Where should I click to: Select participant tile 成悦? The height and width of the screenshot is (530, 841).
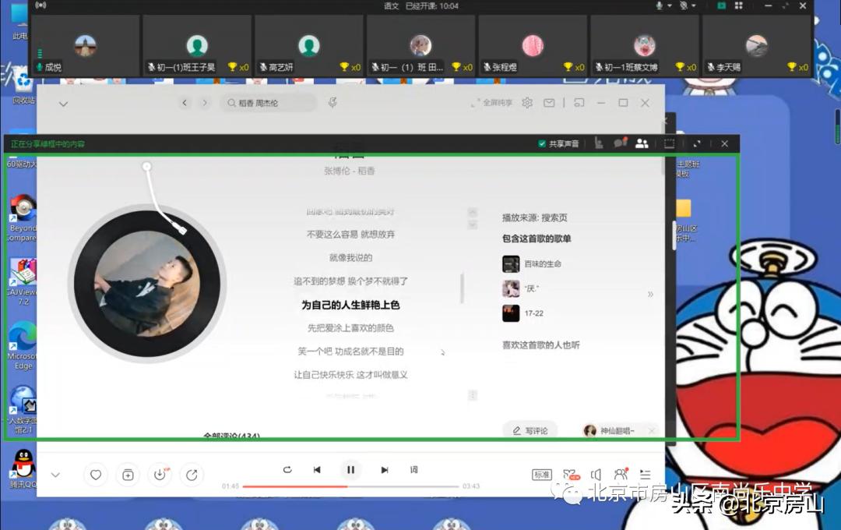86,46
